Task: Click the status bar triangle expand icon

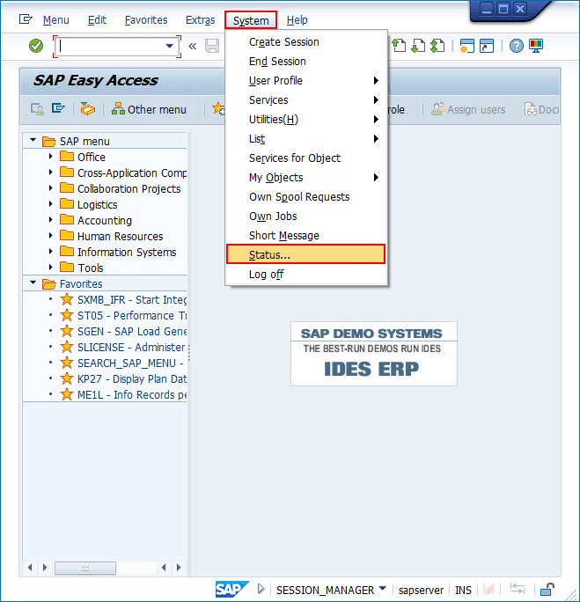Action: [x=261, y=589]
